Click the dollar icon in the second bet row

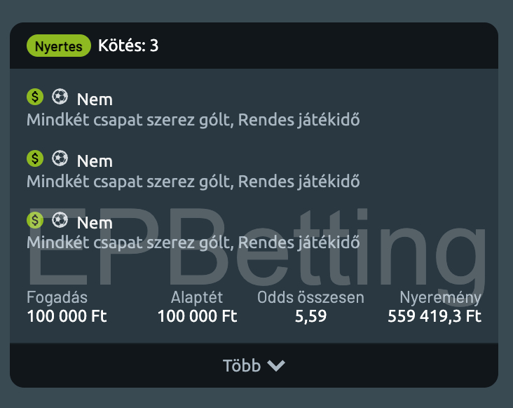pyautogui.click(x=34, y=158)
